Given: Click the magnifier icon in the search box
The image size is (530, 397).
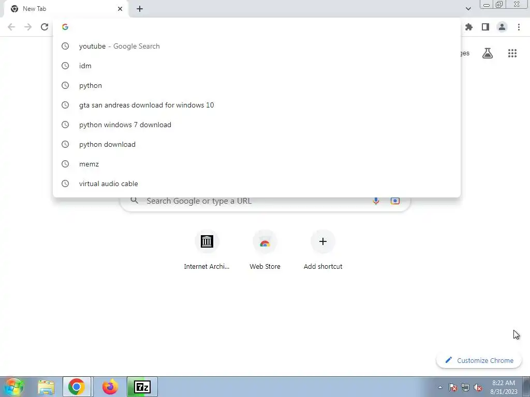Looking at the screenshot, I should pos(135,201).
